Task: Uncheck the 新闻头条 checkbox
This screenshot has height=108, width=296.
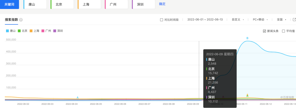Action: [x=264, y=31]
